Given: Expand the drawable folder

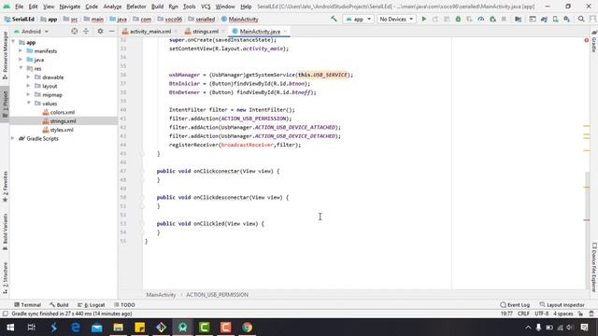Looking at the screenshot, I should [x=28, y=77].
